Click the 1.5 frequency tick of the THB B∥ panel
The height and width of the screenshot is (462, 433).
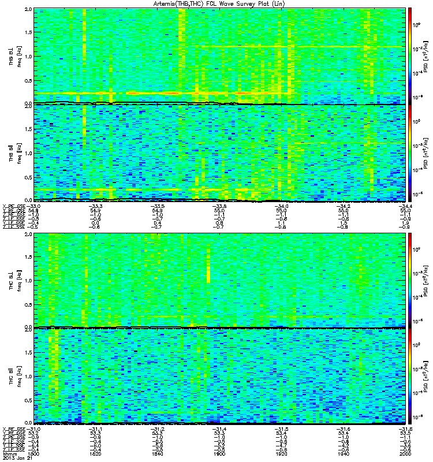[28, 129]
